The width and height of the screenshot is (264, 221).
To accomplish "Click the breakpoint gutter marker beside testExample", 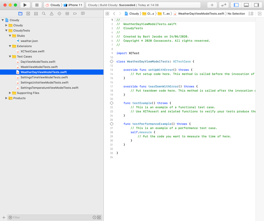I will [x=112, y=103].
